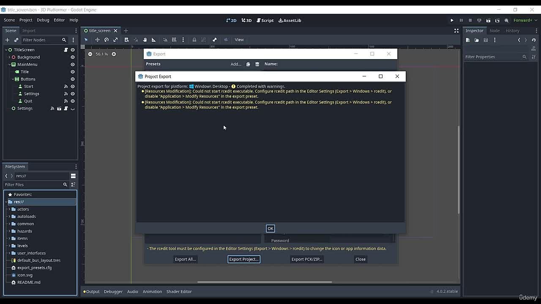This screenshot has height=304, width=541.
Task: Open the Scene menu
Action: [9, 20]
